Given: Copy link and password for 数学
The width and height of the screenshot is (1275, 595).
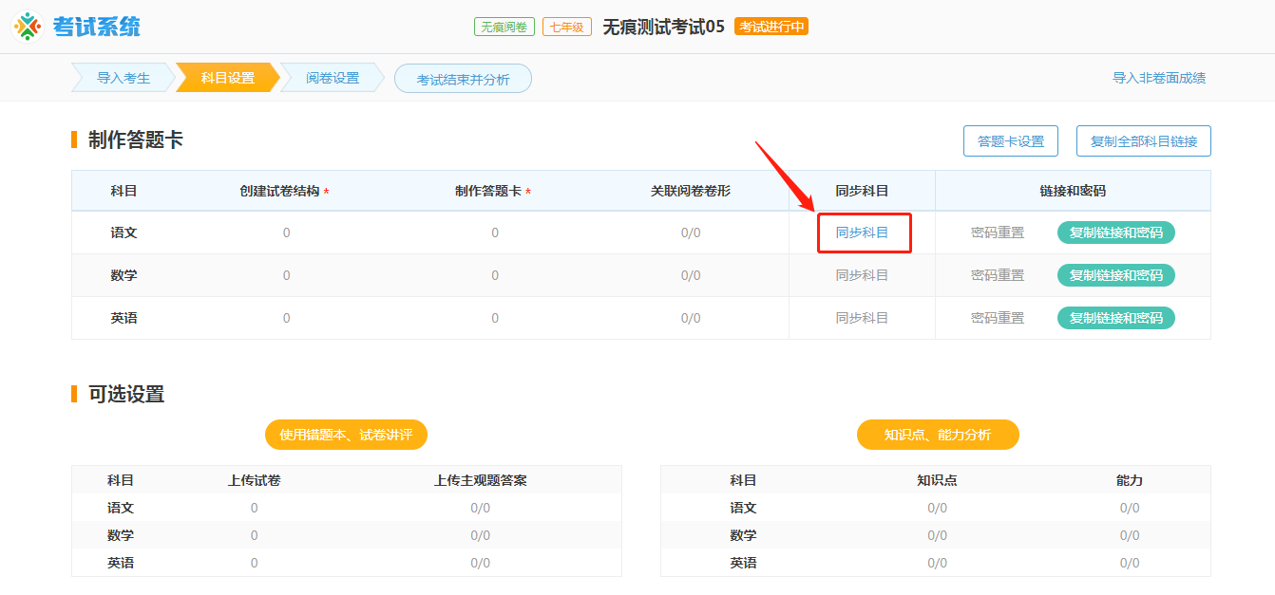Looking at the screenshot, I should pyautogui.click(x=1116, y=274).
